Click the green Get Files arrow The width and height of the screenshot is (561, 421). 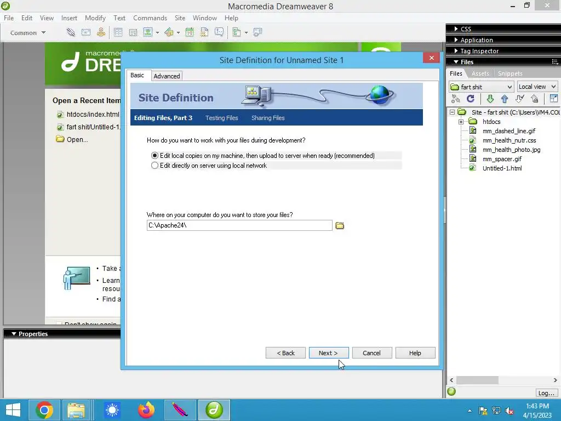pos(490,99)
